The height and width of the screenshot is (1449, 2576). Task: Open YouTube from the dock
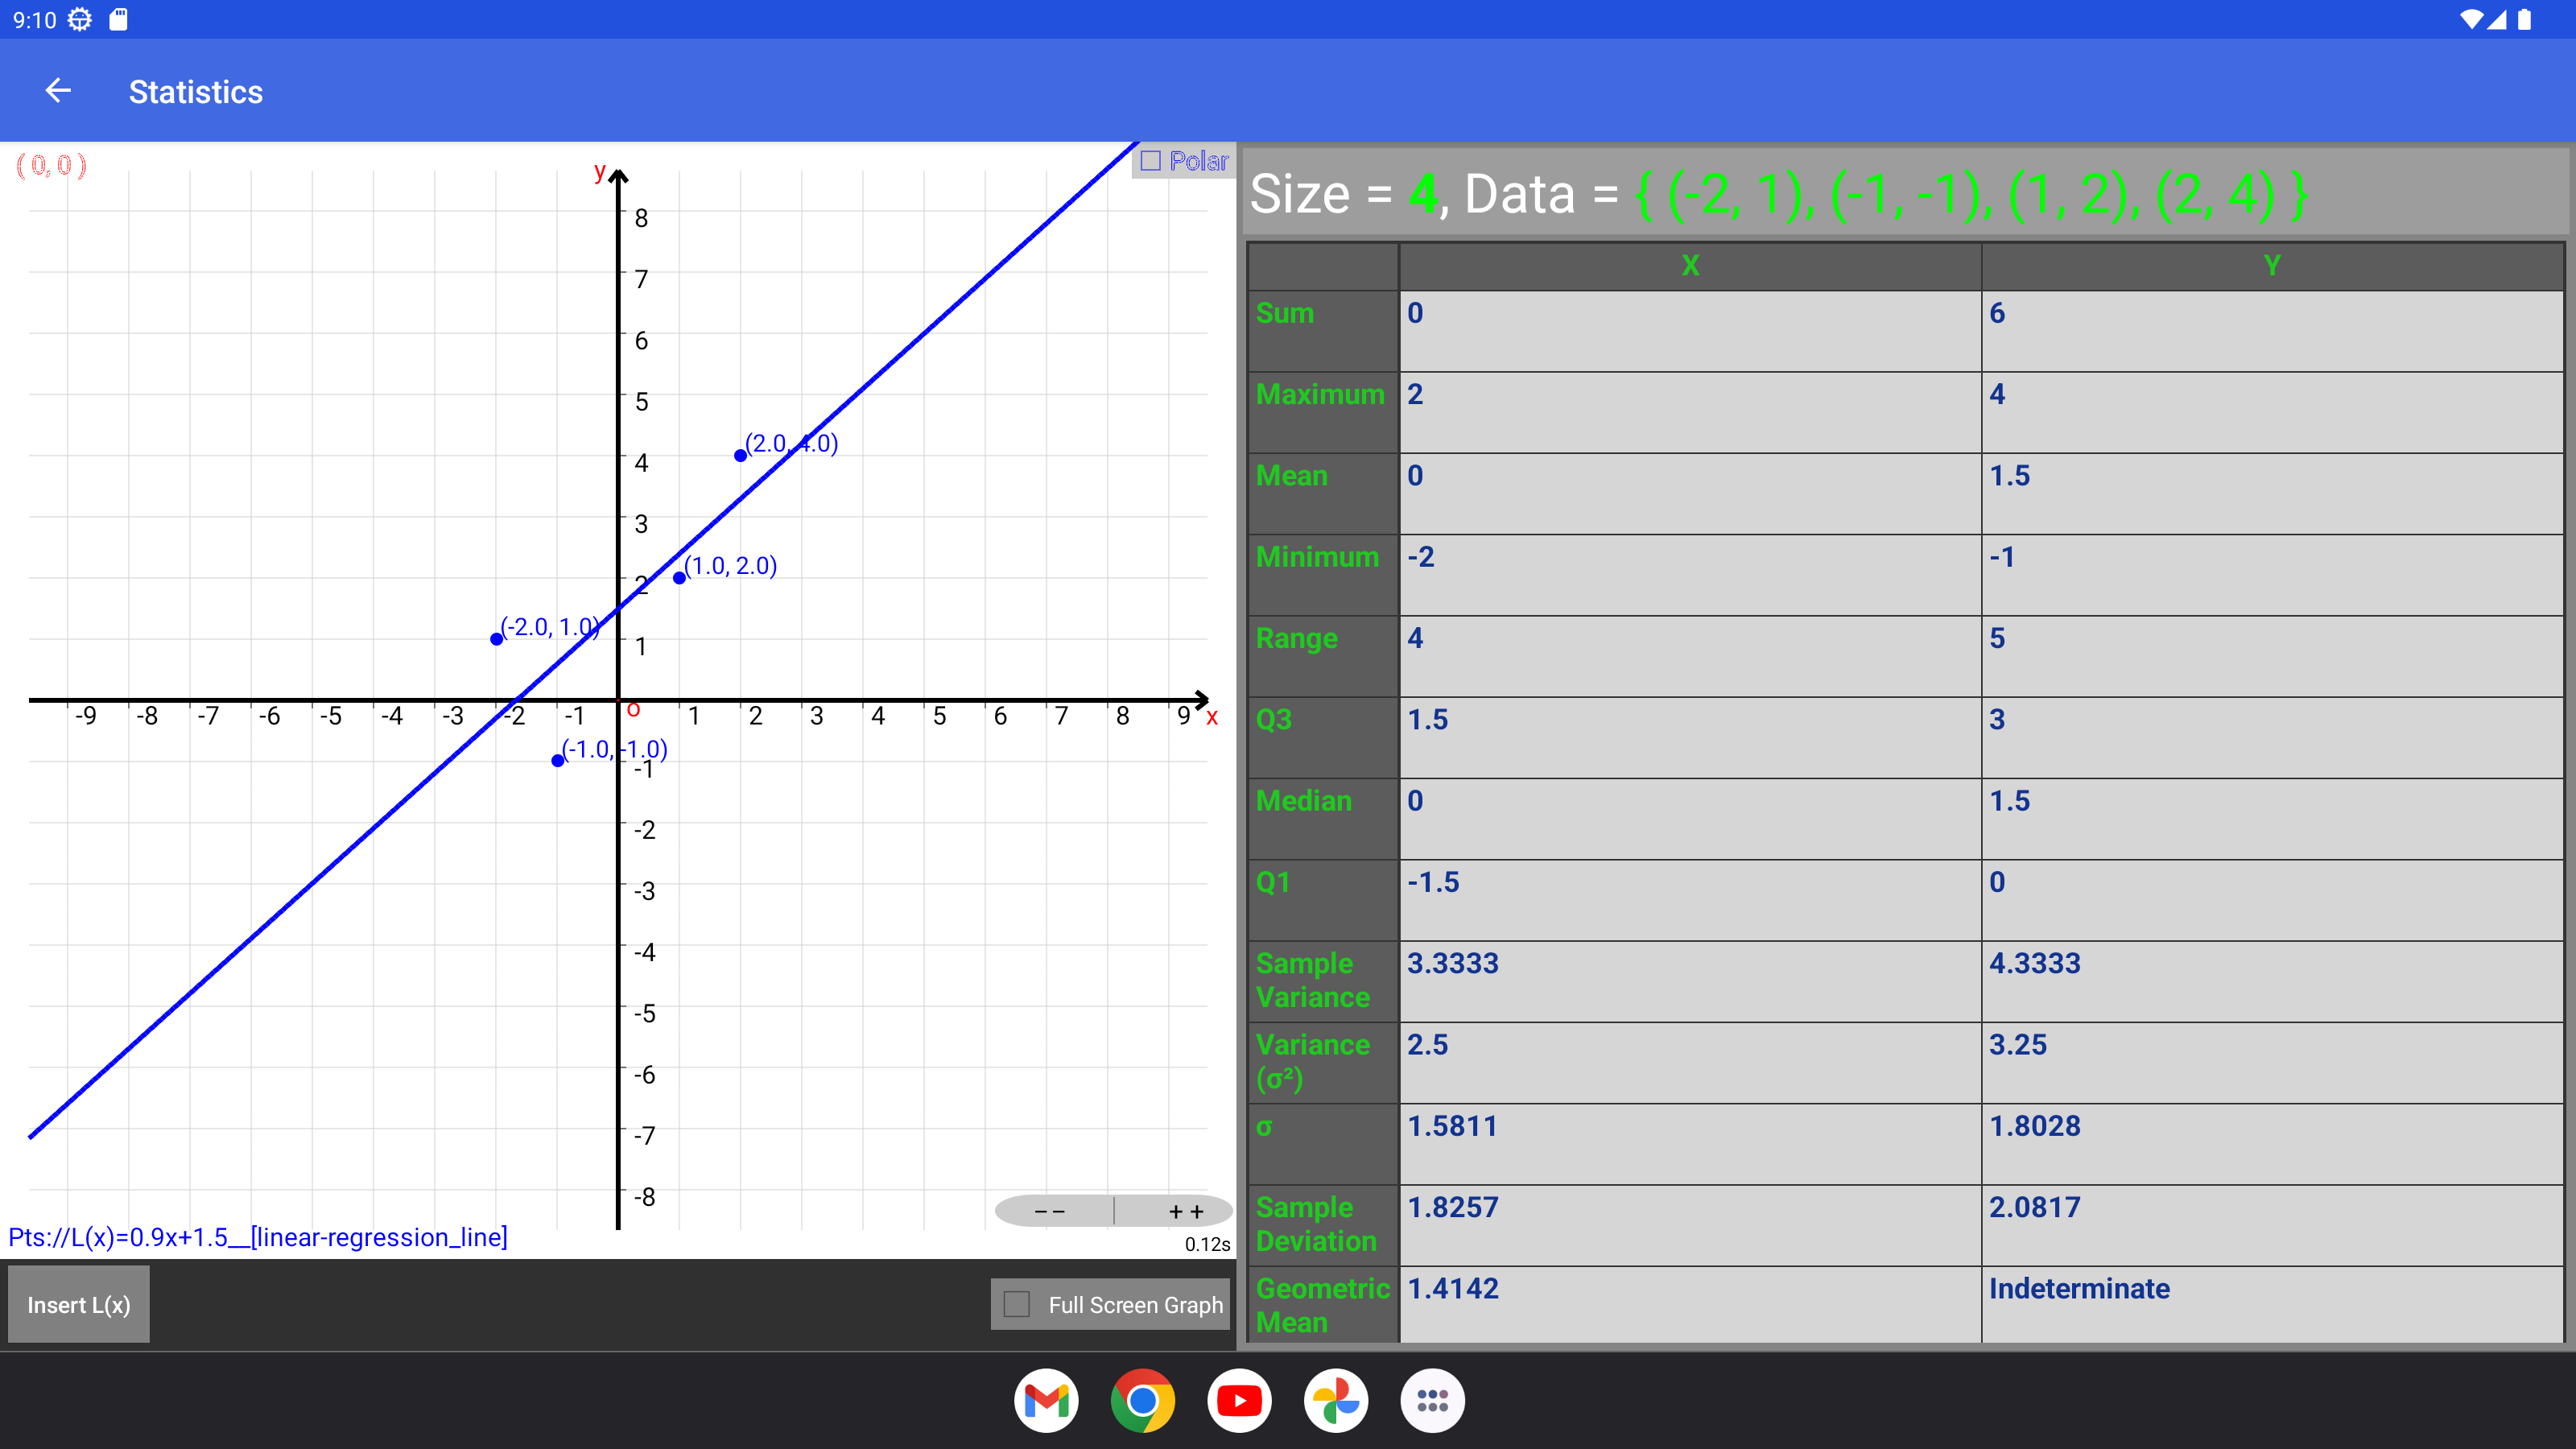(x=1239, y=1400)
